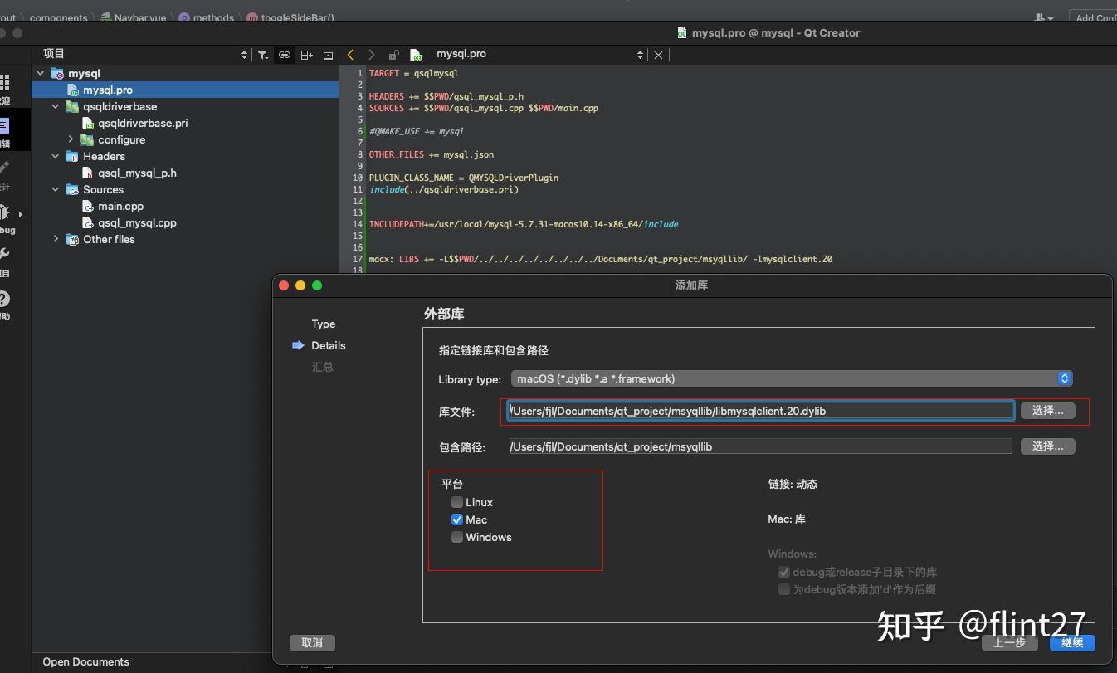Click the lock icon next to mysql.pro tab

[393, 54]
